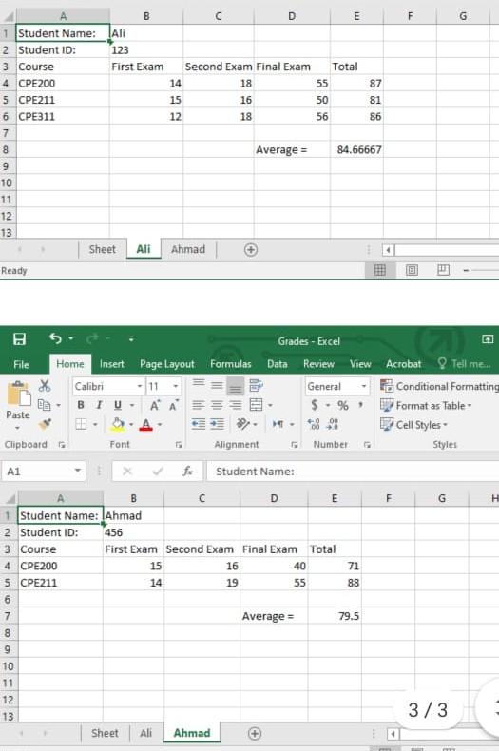Toggle Bold formatting
Viewport: 499px width, 751px height.
[81, 405]
